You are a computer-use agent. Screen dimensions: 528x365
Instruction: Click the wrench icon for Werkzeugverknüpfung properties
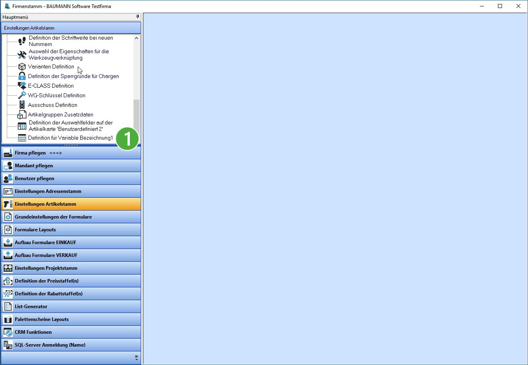click(x=22, y=54)
